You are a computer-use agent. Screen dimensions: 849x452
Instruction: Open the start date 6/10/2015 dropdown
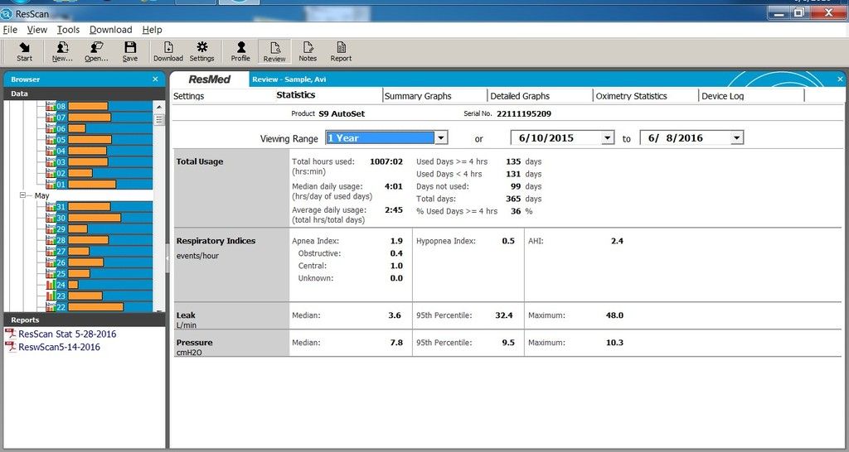point(608,138)
